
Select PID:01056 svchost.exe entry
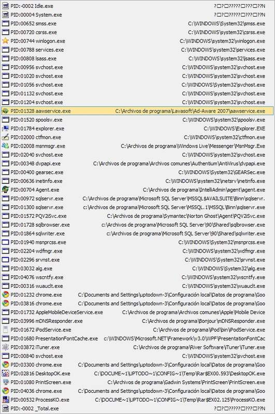coord(137,85)
